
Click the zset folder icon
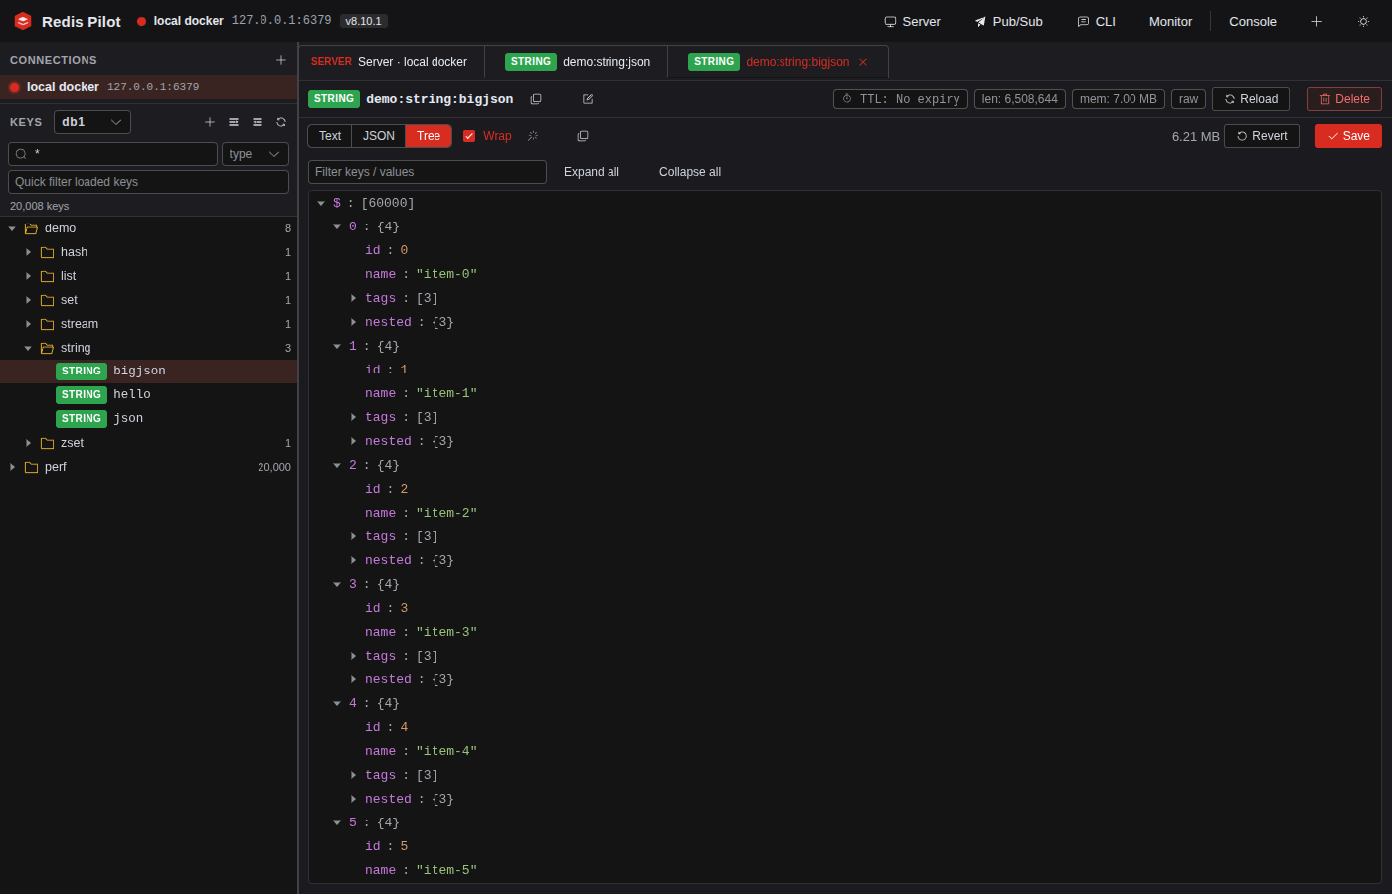(x=47, y=443)
